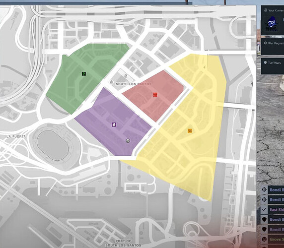Viewport: 284px width, 248px height.
Task: Click the first Bondi crosshair icon
Action: point(264,189)
